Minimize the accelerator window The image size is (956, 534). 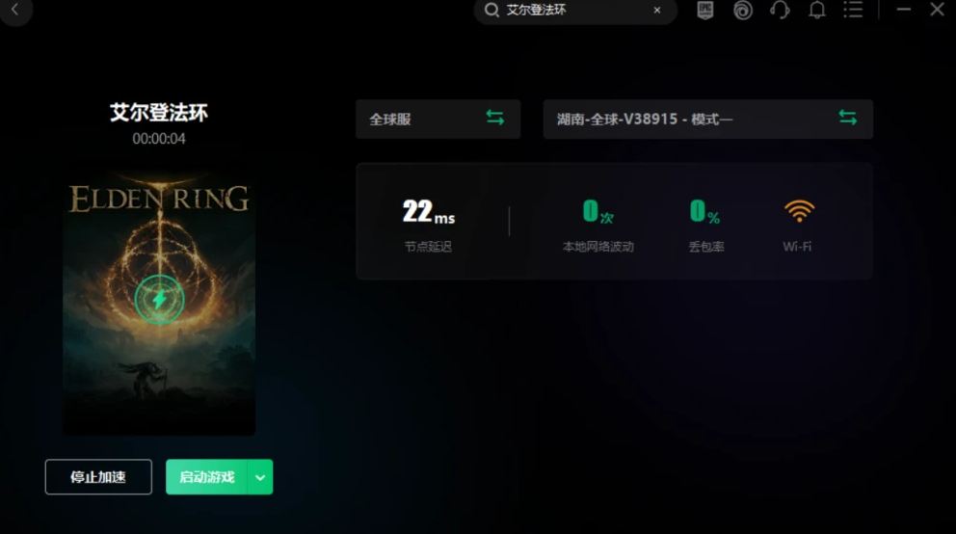point(904,10)
